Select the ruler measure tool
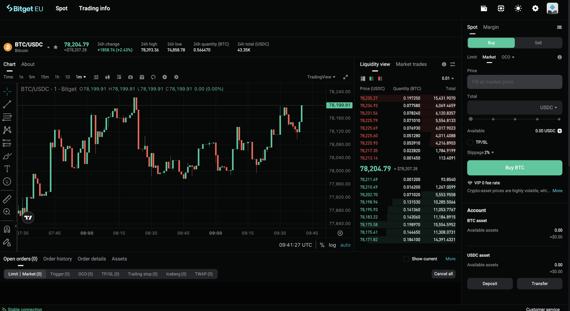570x311 pixels. 7,199
